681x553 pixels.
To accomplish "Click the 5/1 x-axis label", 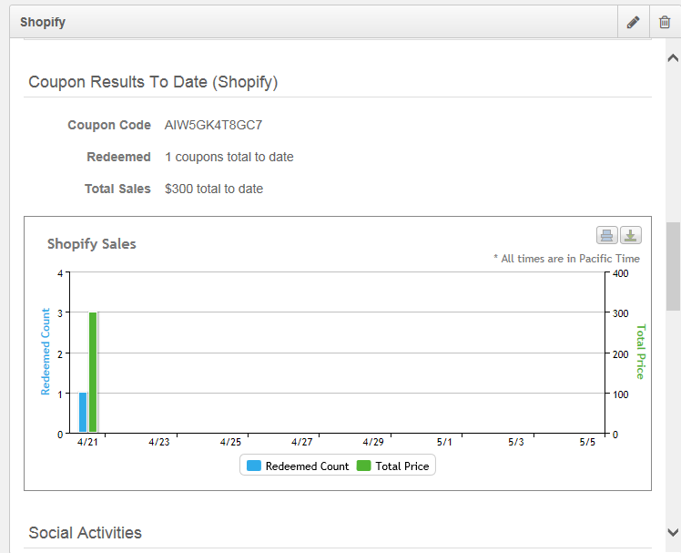I will pos(444,442).
